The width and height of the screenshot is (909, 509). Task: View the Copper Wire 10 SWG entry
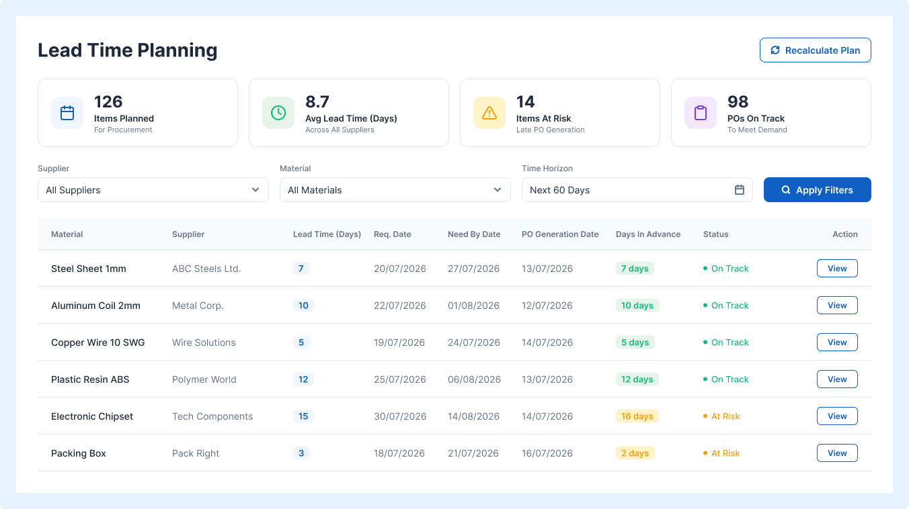(x=837, y=342)
